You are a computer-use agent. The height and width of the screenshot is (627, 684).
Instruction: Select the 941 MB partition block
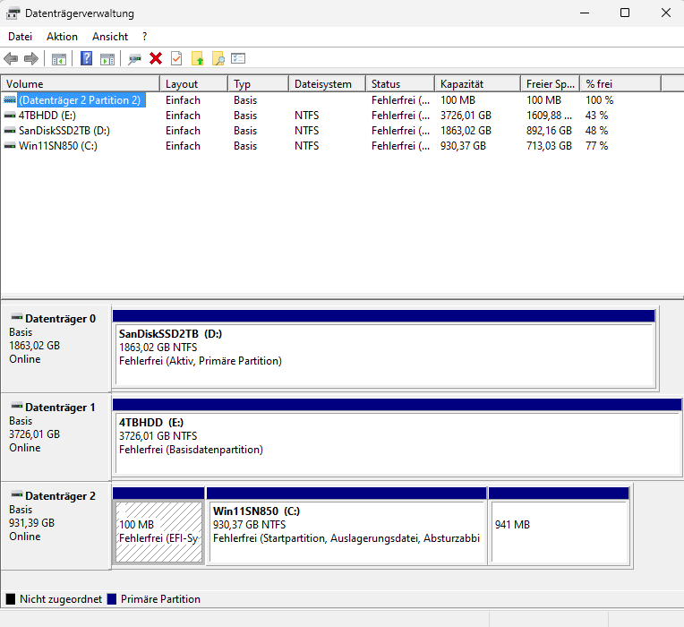click(x=559, y=526)
